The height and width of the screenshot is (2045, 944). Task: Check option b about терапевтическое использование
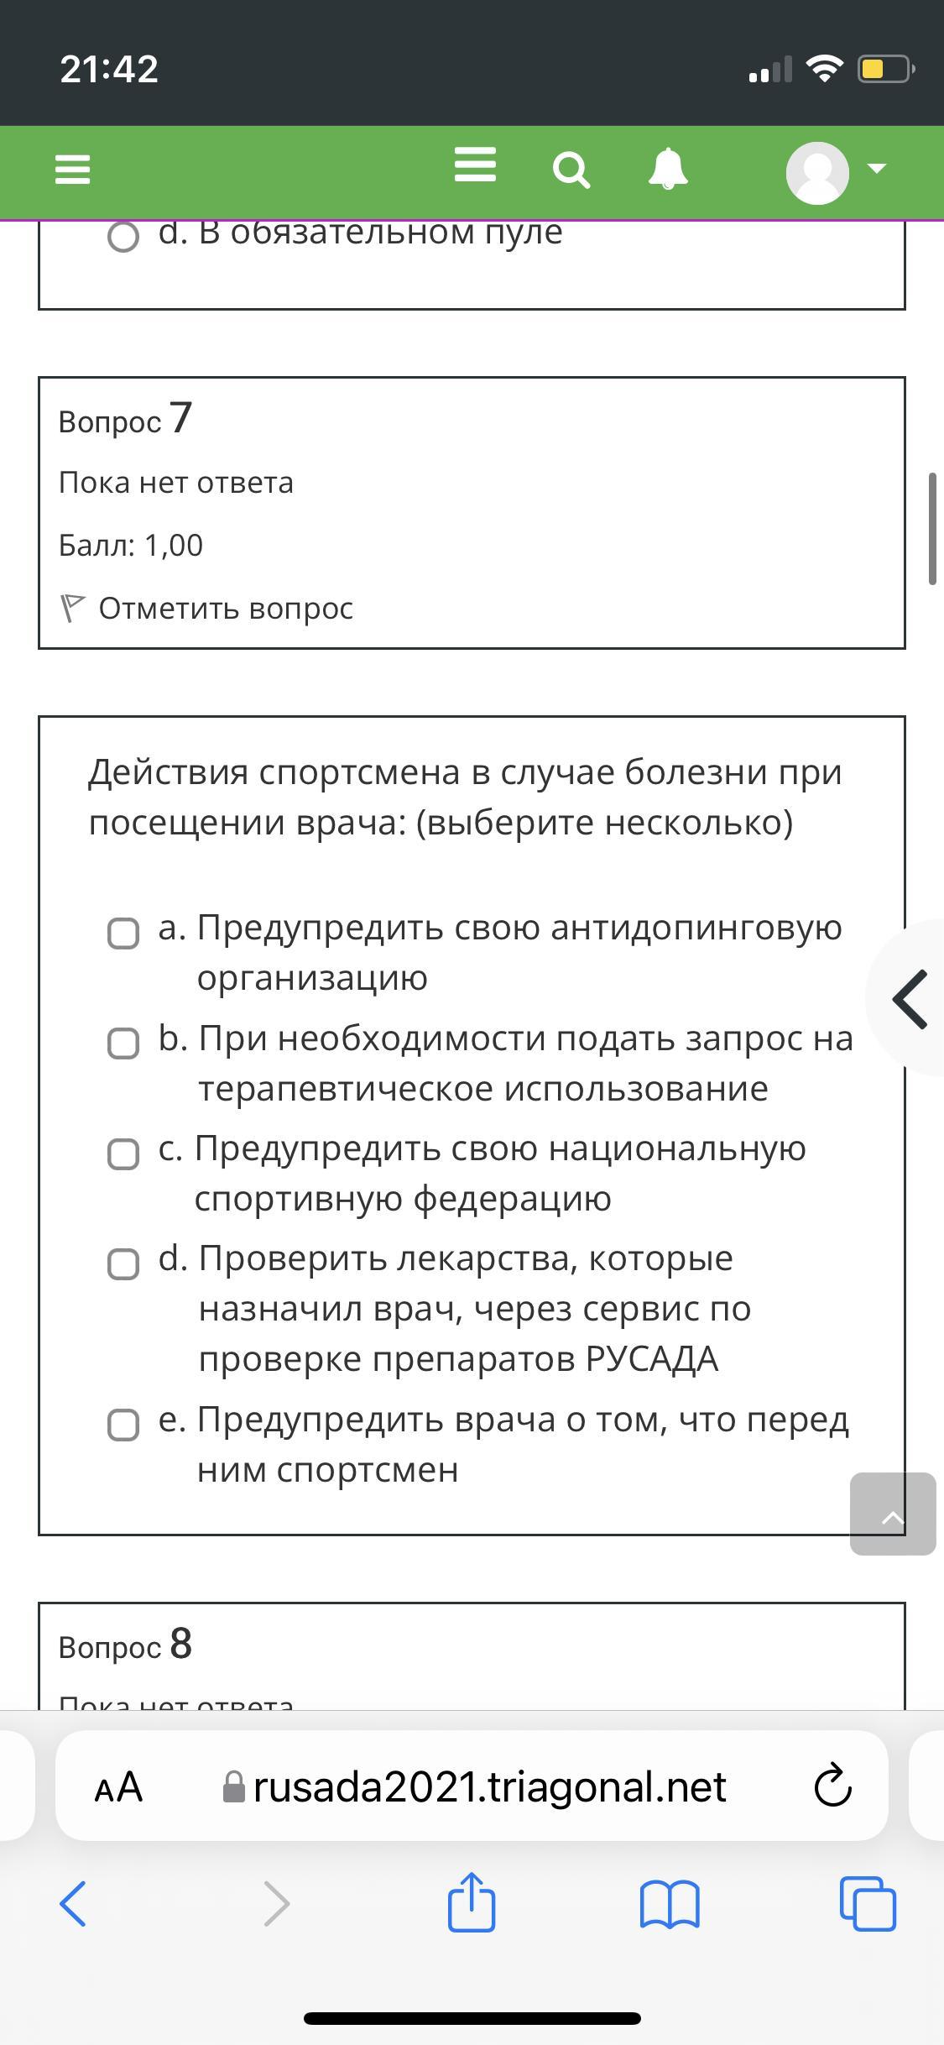point(123,1043)
